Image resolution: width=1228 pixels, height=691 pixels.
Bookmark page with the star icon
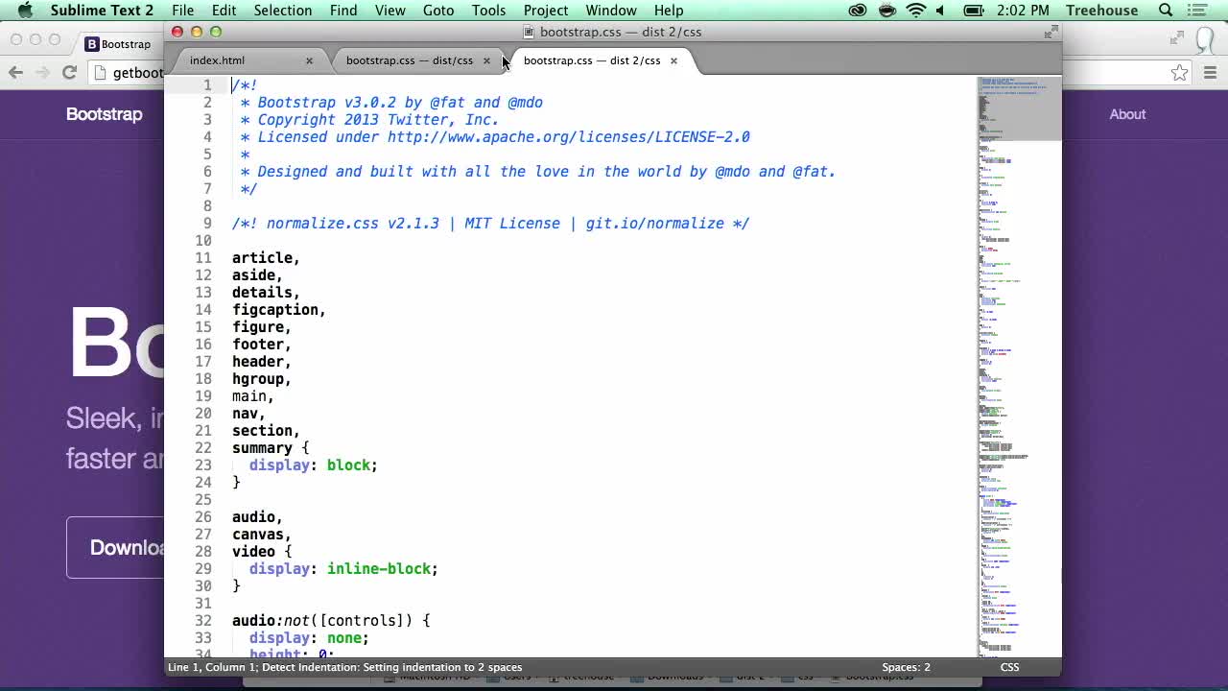point(1179,73)
